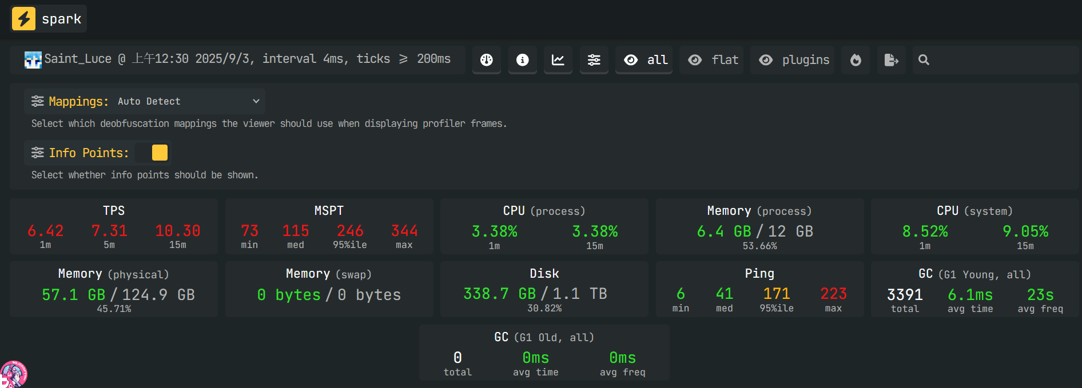Click the search input field
This screenshot has height=388, width=1082.
(1001, 60)
